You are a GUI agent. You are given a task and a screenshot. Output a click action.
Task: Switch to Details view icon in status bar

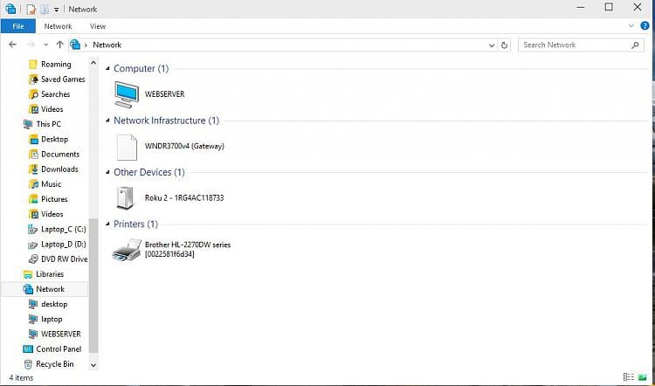(x=629, y=377)
